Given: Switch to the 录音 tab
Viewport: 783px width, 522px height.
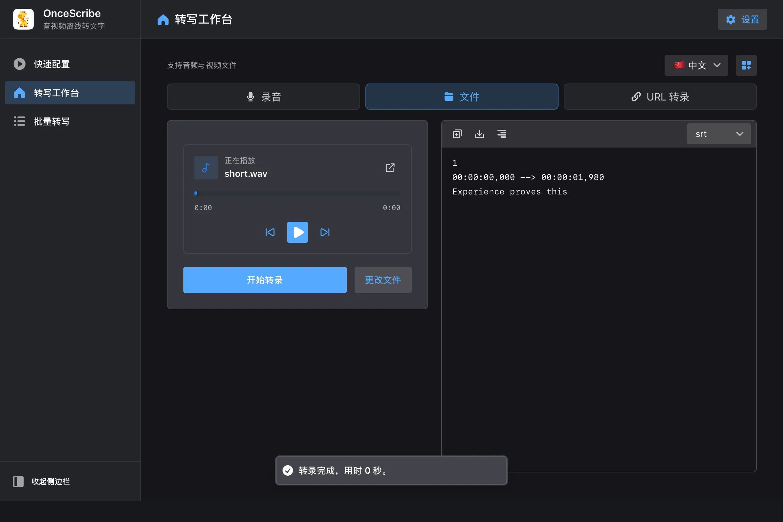Looking at the screenshot, I should (x=263, y=97).
